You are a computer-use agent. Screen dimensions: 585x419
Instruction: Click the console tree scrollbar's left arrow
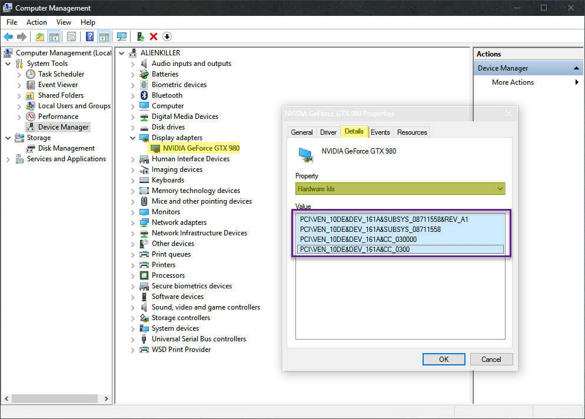point(6,399)
